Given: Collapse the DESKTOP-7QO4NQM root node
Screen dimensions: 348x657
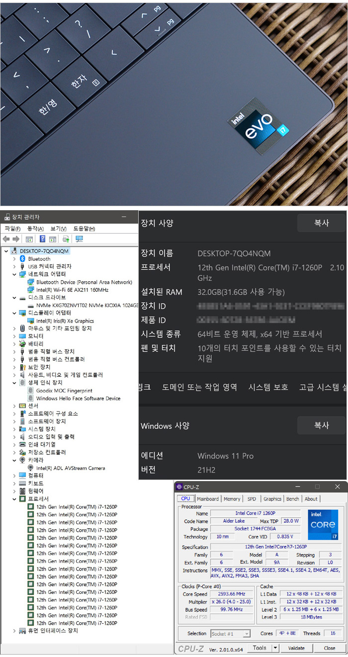Looking at the screenshot, I should [6, 251].
